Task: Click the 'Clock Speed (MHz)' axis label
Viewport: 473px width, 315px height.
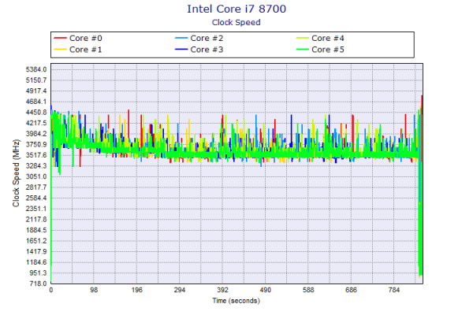Action: tap(16, 173)
